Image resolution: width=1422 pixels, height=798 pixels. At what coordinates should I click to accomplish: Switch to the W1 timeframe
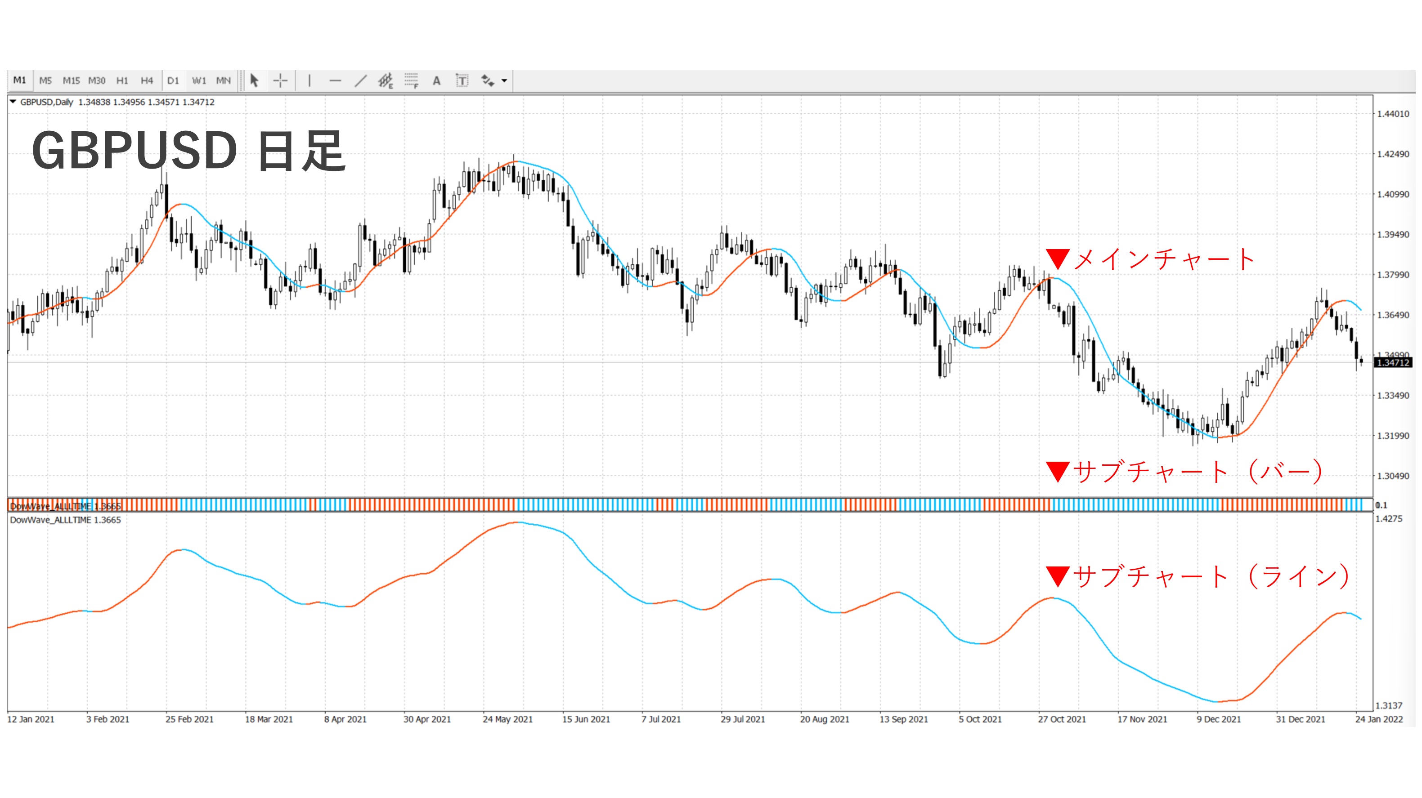coord(199,80)
